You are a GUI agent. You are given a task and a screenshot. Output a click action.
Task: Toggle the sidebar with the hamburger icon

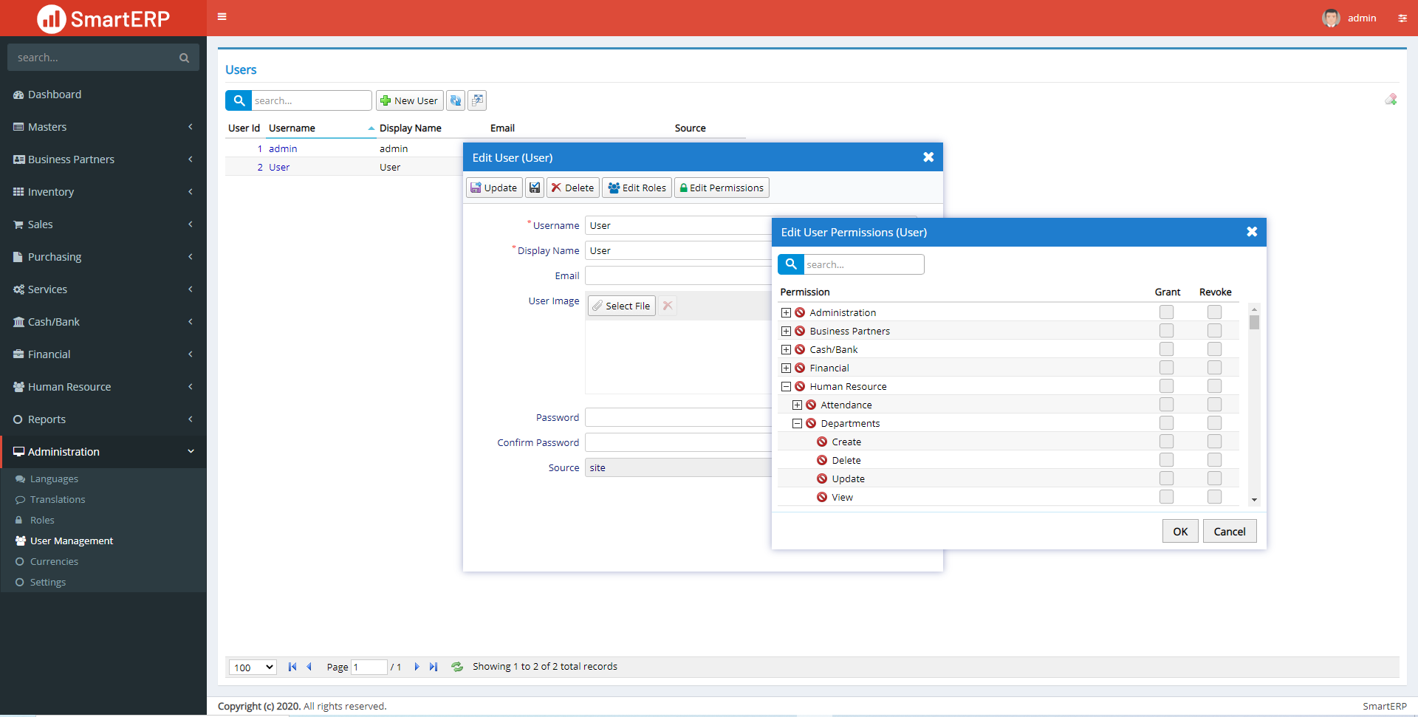click(222, 16)
